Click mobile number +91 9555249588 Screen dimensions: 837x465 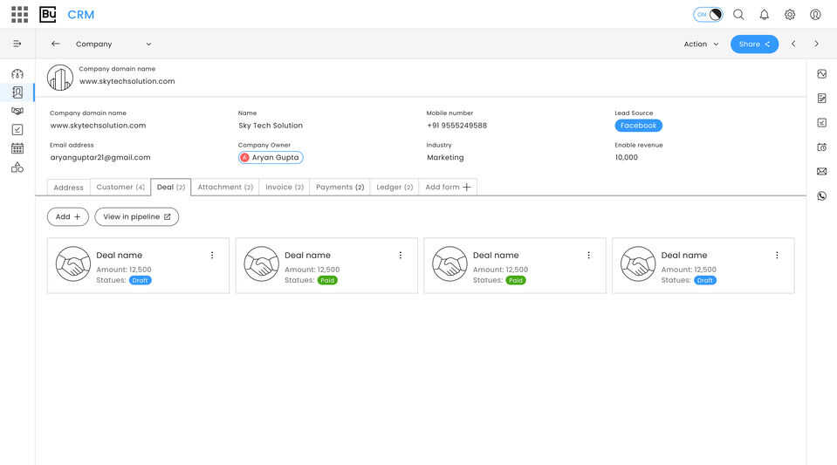tap(457, 126)
